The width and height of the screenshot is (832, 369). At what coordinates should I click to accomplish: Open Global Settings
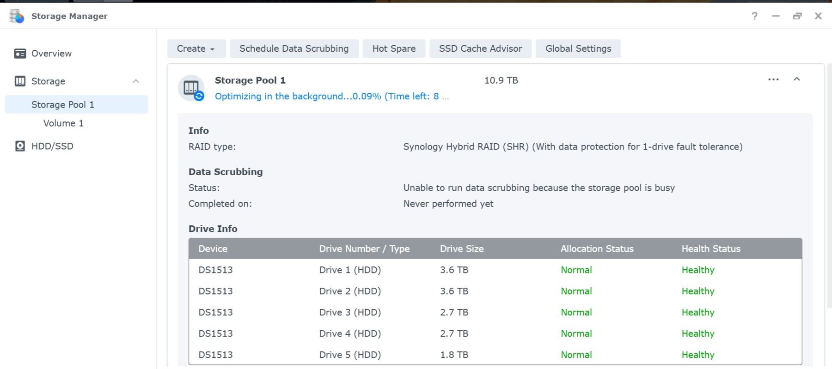pos(578,48)
